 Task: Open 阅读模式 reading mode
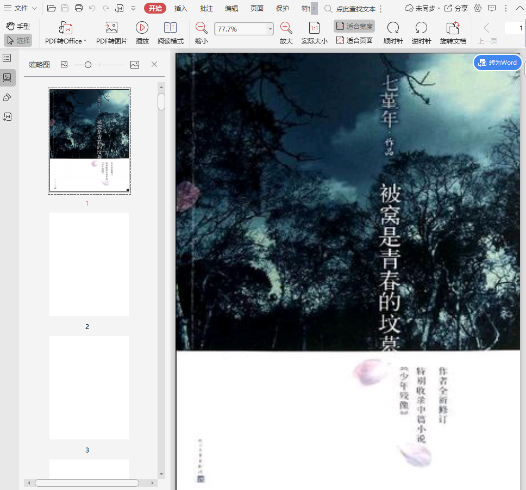point(170,28)
